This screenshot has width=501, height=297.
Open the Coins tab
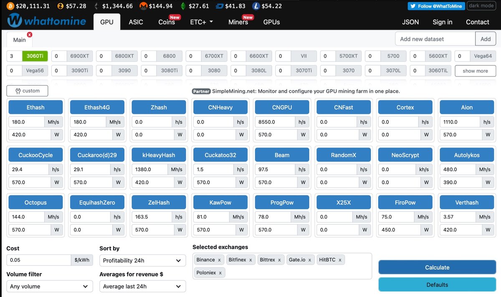(167, 22)
